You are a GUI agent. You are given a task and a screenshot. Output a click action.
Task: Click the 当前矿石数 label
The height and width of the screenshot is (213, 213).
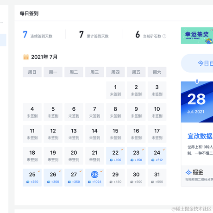(152, 36)
